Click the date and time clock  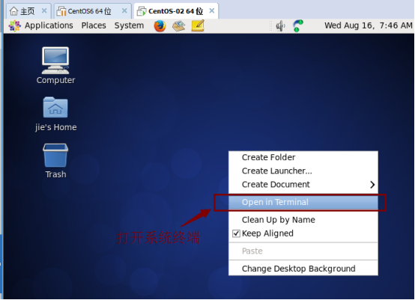(368, 25)
